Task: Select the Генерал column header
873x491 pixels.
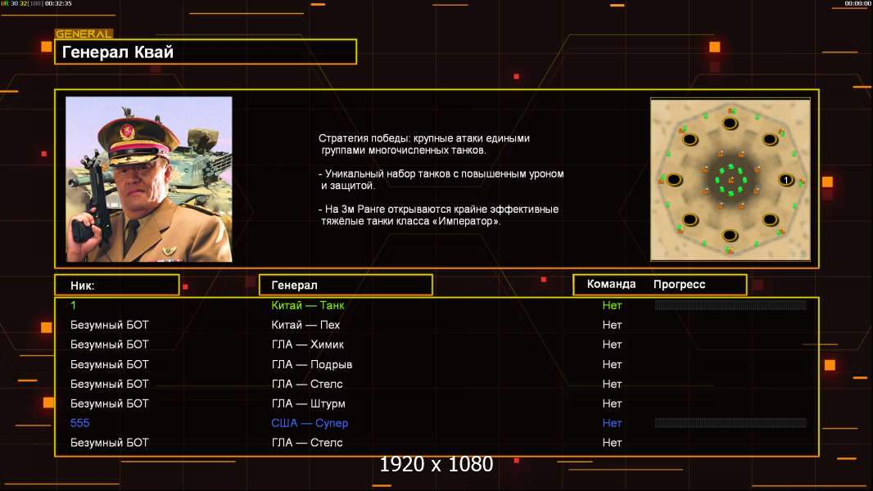Action: (346, 285)
